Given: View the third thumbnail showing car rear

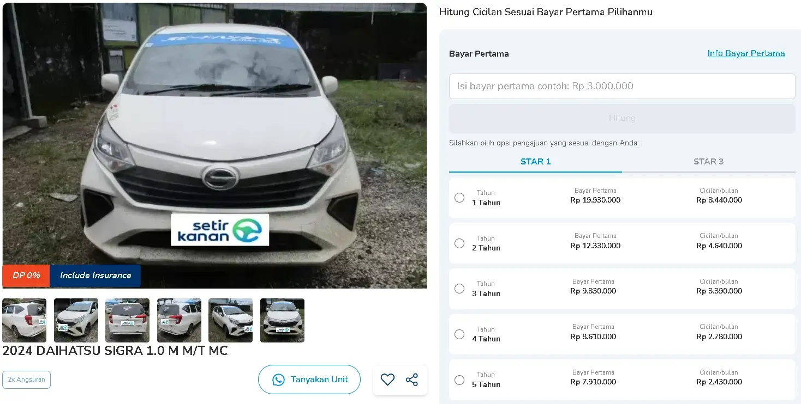Looking at the screenshot, I should click(x=127, y=320).
